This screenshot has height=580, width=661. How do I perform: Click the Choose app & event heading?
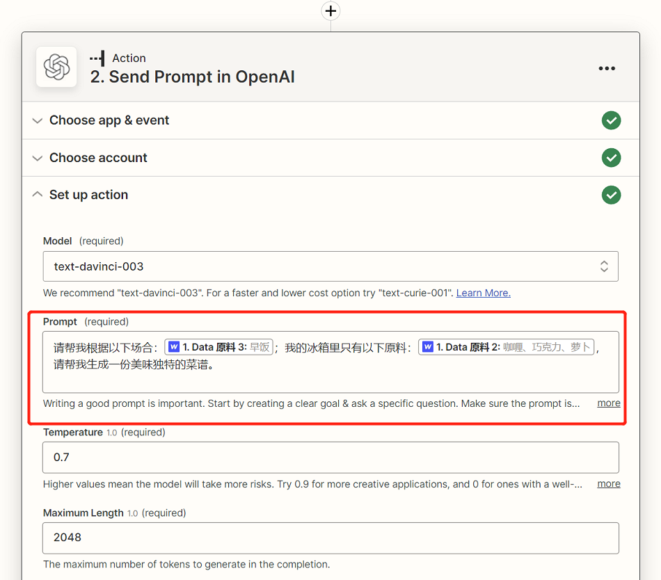pos(109,120)
